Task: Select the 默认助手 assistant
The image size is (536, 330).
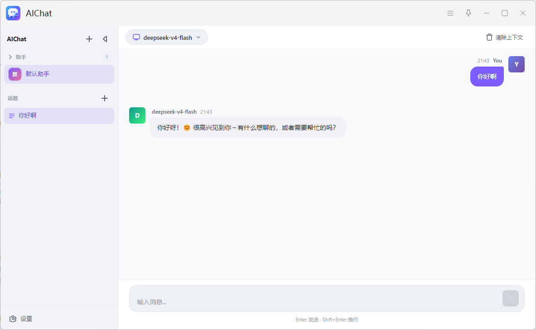Action: 59,74
